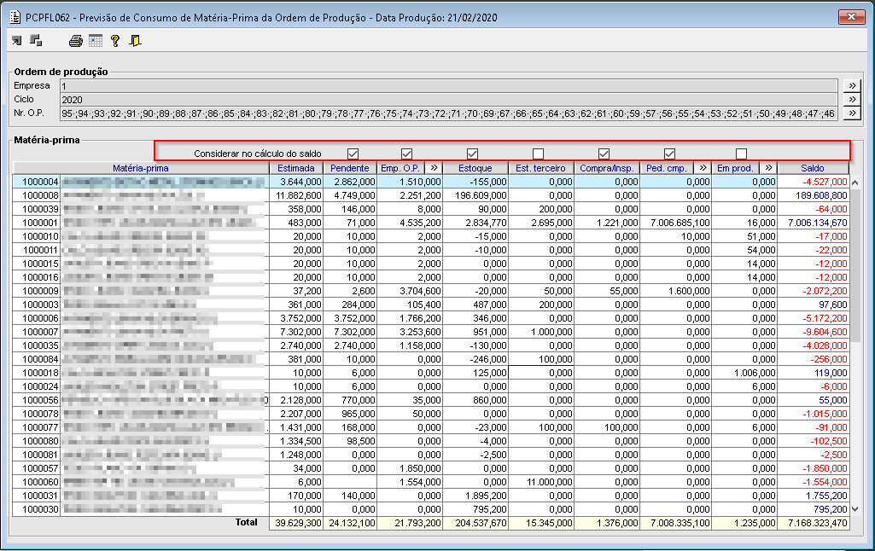The image size is (875, 551).
Task: Toggle the saldo checkbox above Ped. cmp. column
Action: (x=669, y=154)
